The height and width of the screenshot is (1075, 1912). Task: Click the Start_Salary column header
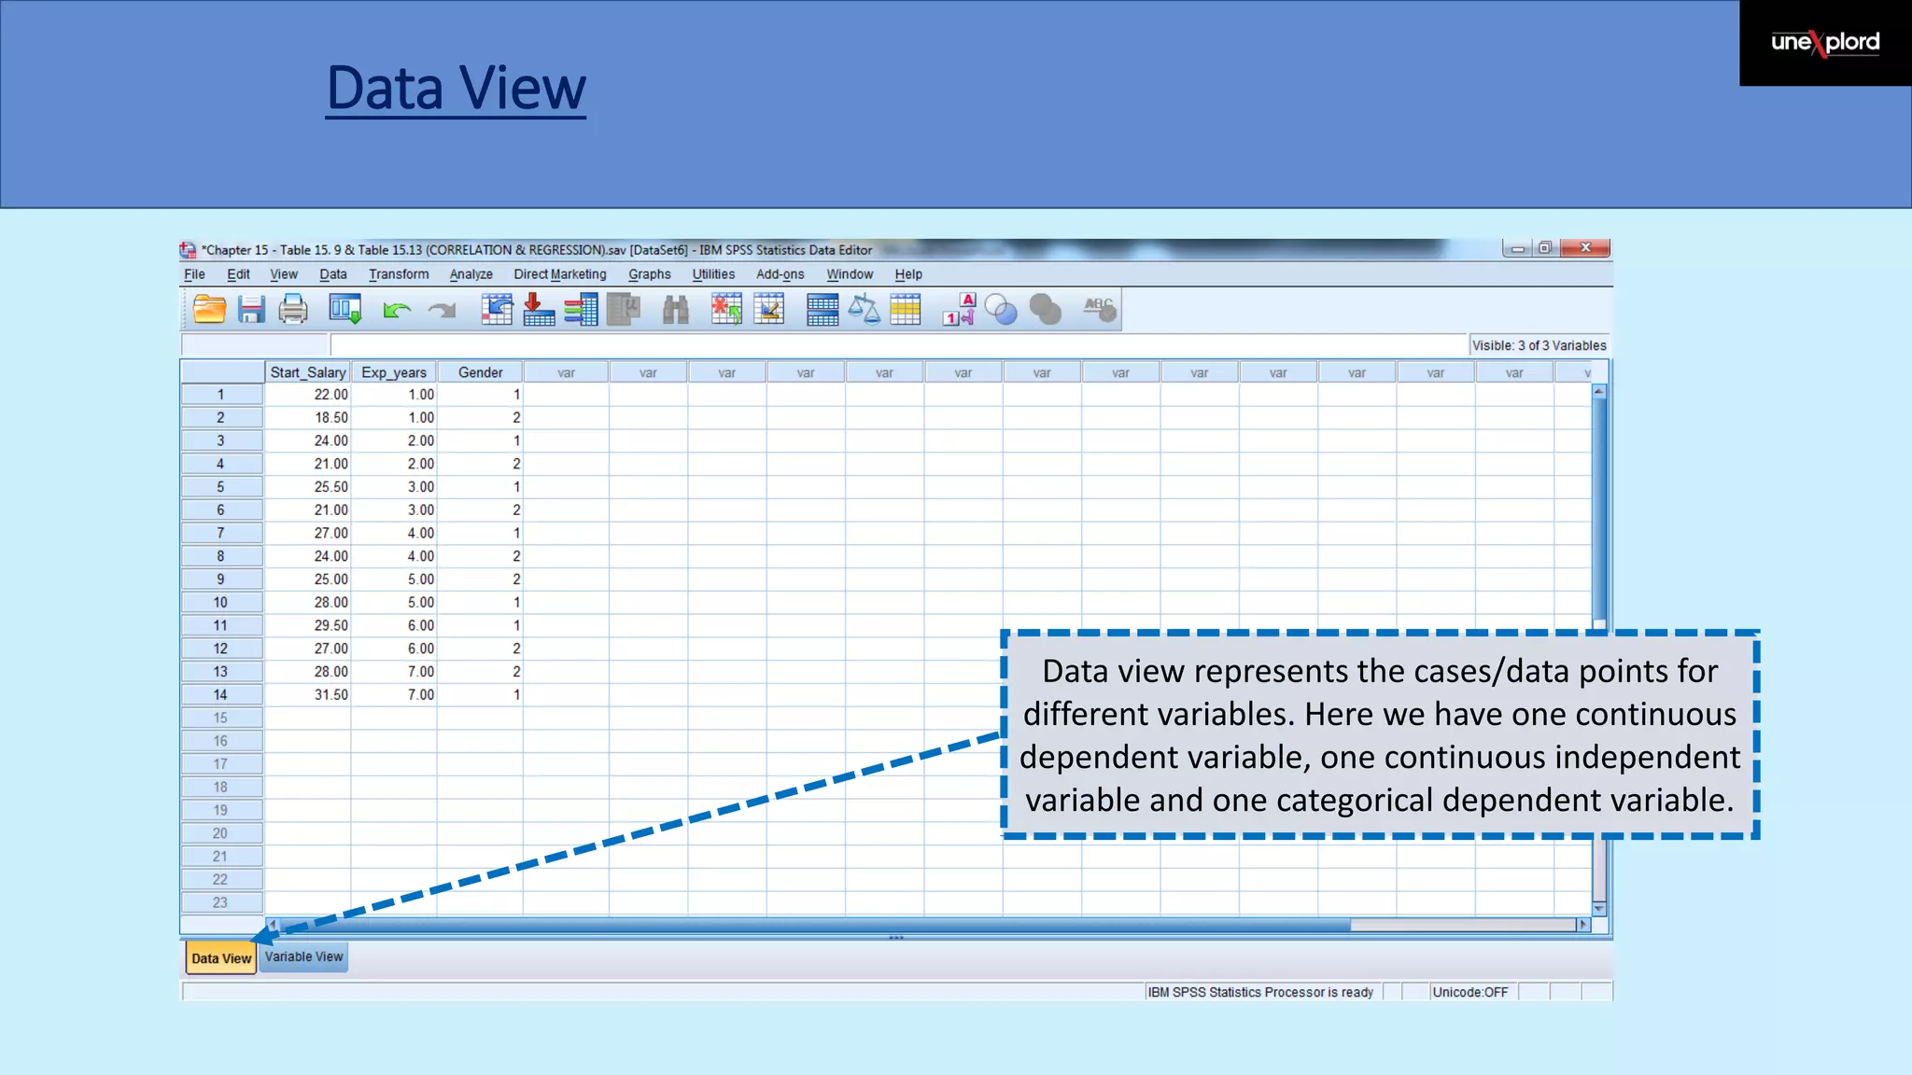point(307,372)
